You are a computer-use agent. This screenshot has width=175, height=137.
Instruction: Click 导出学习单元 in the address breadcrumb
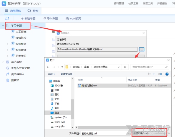[x=100, y=67]
